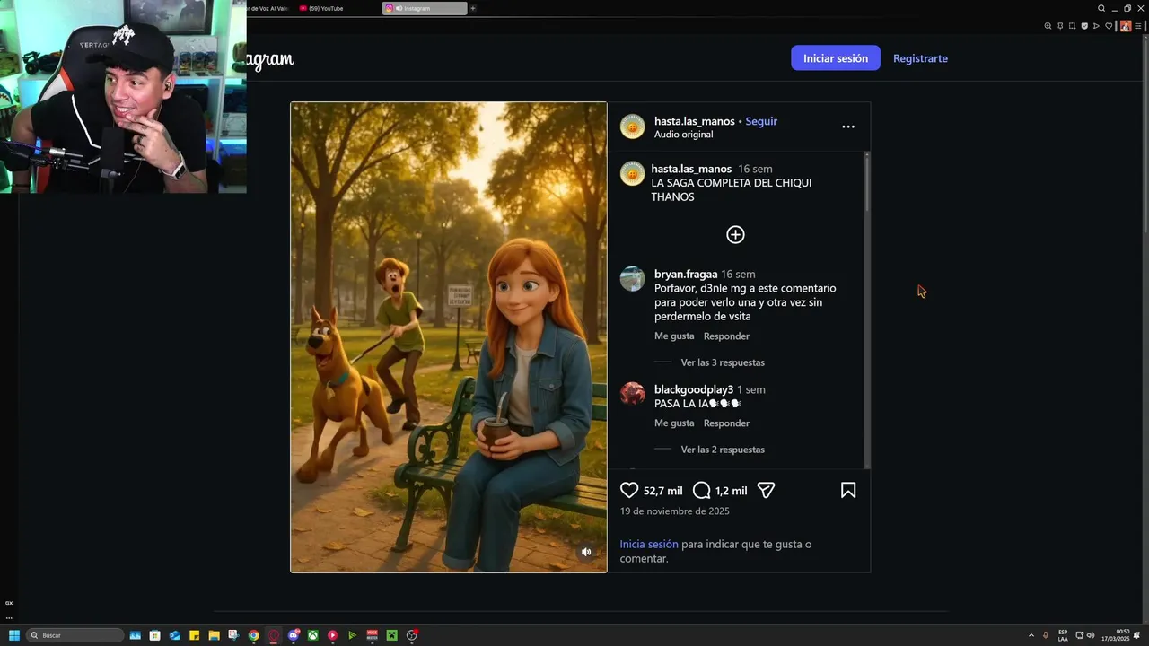Open the Windows Start menu
This screenshot has height=646, width=1149.
[14, 635]
